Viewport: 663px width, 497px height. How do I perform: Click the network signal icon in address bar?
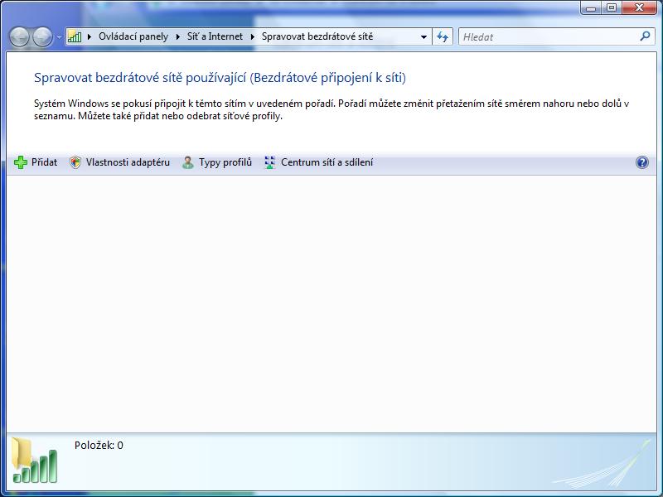point(75,36)
